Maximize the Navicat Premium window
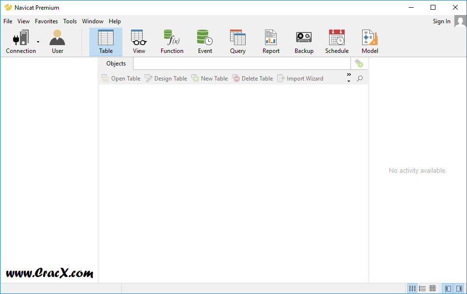The image size is (467, 294). (x=433, y=7)
